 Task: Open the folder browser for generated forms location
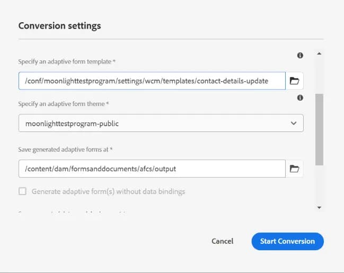click(294, 169)
